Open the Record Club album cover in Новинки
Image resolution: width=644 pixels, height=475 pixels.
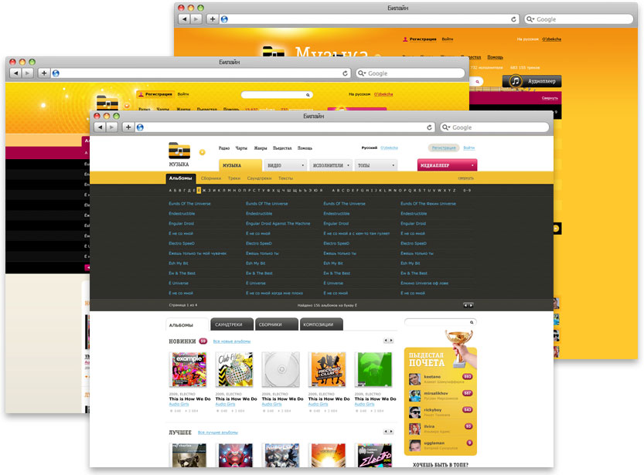pyautogui.click(x=328, y=370)
